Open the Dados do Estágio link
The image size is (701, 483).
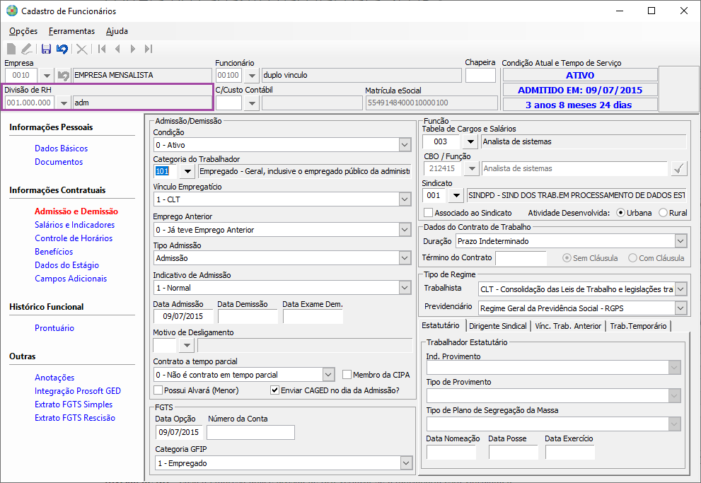click(x=66, y=265)
